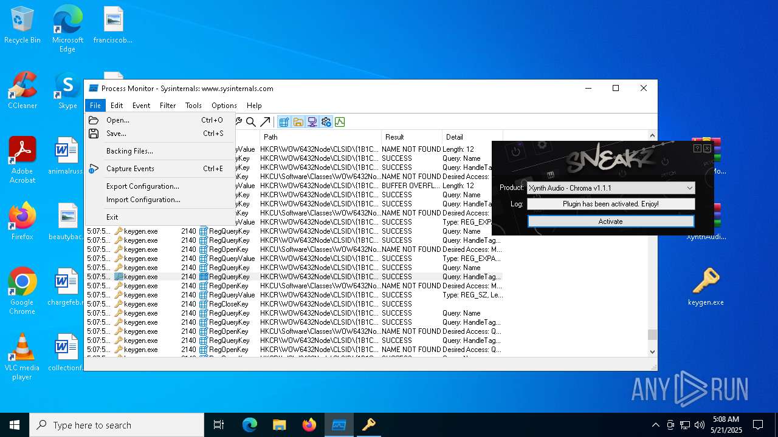Click the scroll down arrow in event list
This screenshot has height=437, width=778.
[x=652, y=351]
